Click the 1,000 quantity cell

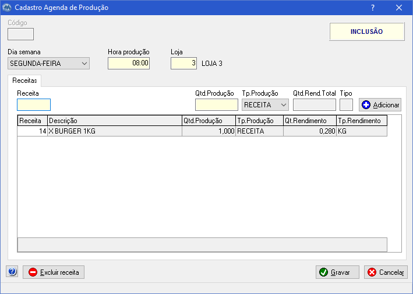(x=209, y=131)
